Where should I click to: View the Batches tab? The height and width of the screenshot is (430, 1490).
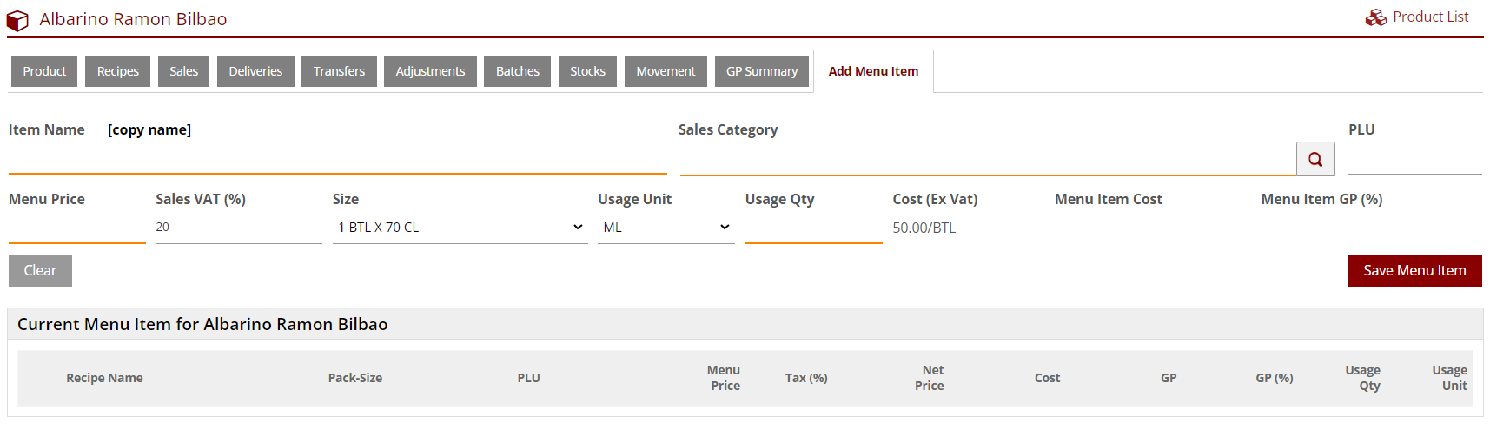517,71
